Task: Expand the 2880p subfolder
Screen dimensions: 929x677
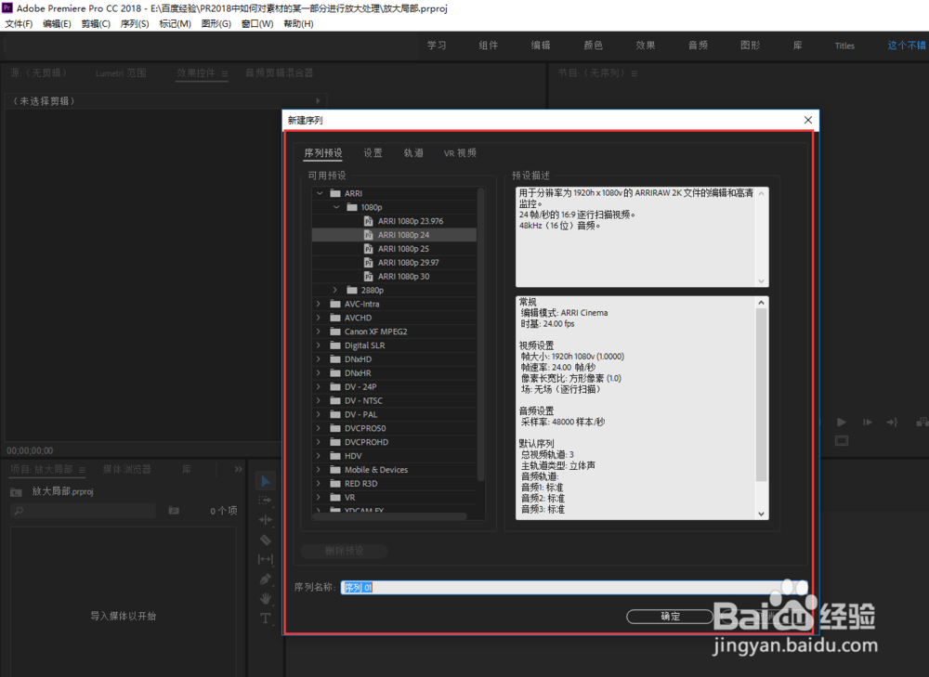Action: click(335, 291)
